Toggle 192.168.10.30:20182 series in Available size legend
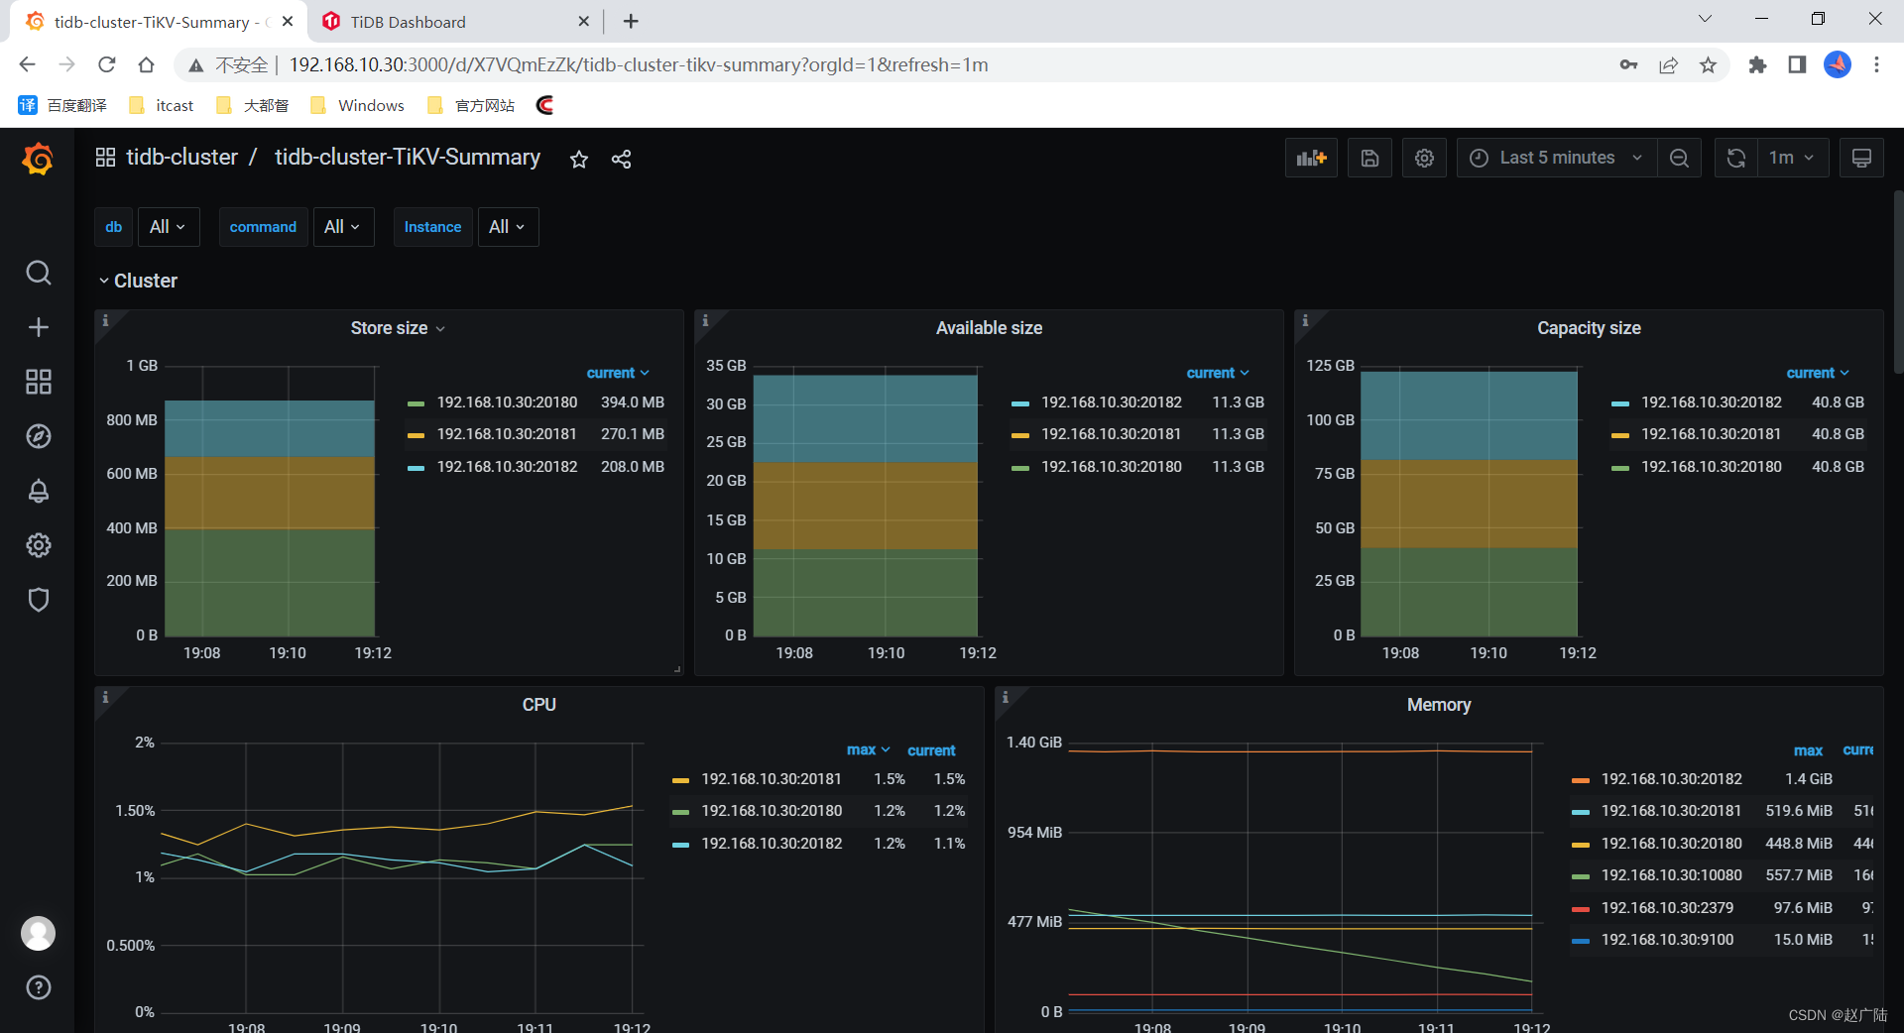1904x1033 pixels. pyautogui.click(x=1111, y=402)
